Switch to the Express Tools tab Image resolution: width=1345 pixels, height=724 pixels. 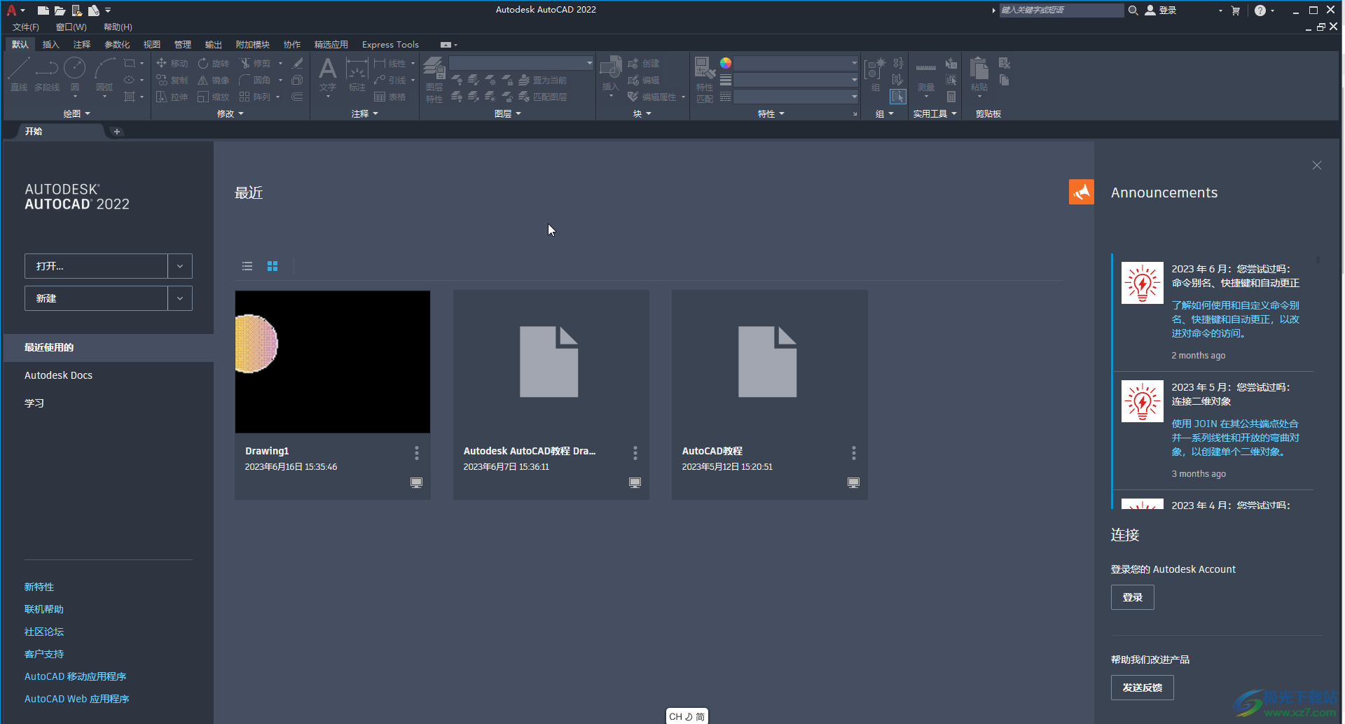[x=390, y=44]
